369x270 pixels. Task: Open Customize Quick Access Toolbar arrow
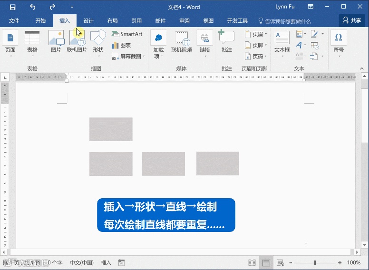click(x=72, y=7)
